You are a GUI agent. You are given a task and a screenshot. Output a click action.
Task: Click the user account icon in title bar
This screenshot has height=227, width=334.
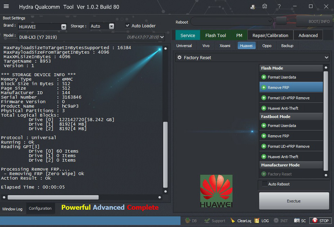253,7
